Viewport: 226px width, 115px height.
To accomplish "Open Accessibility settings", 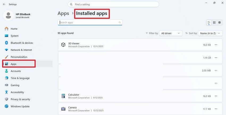I will click(27, 92).
